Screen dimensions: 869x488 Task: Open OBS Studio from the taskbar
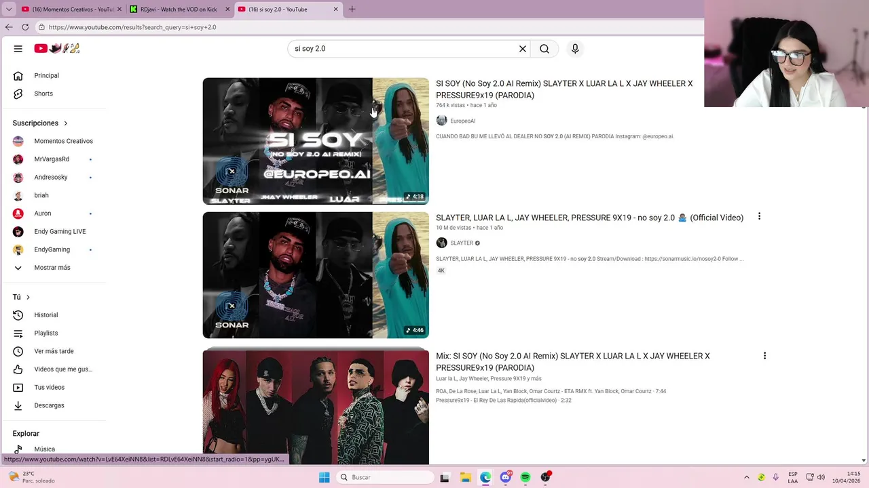(545, 477)
